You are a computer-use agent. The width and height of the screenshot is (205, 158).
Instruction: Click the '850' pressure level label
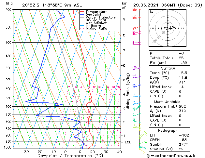8,129
